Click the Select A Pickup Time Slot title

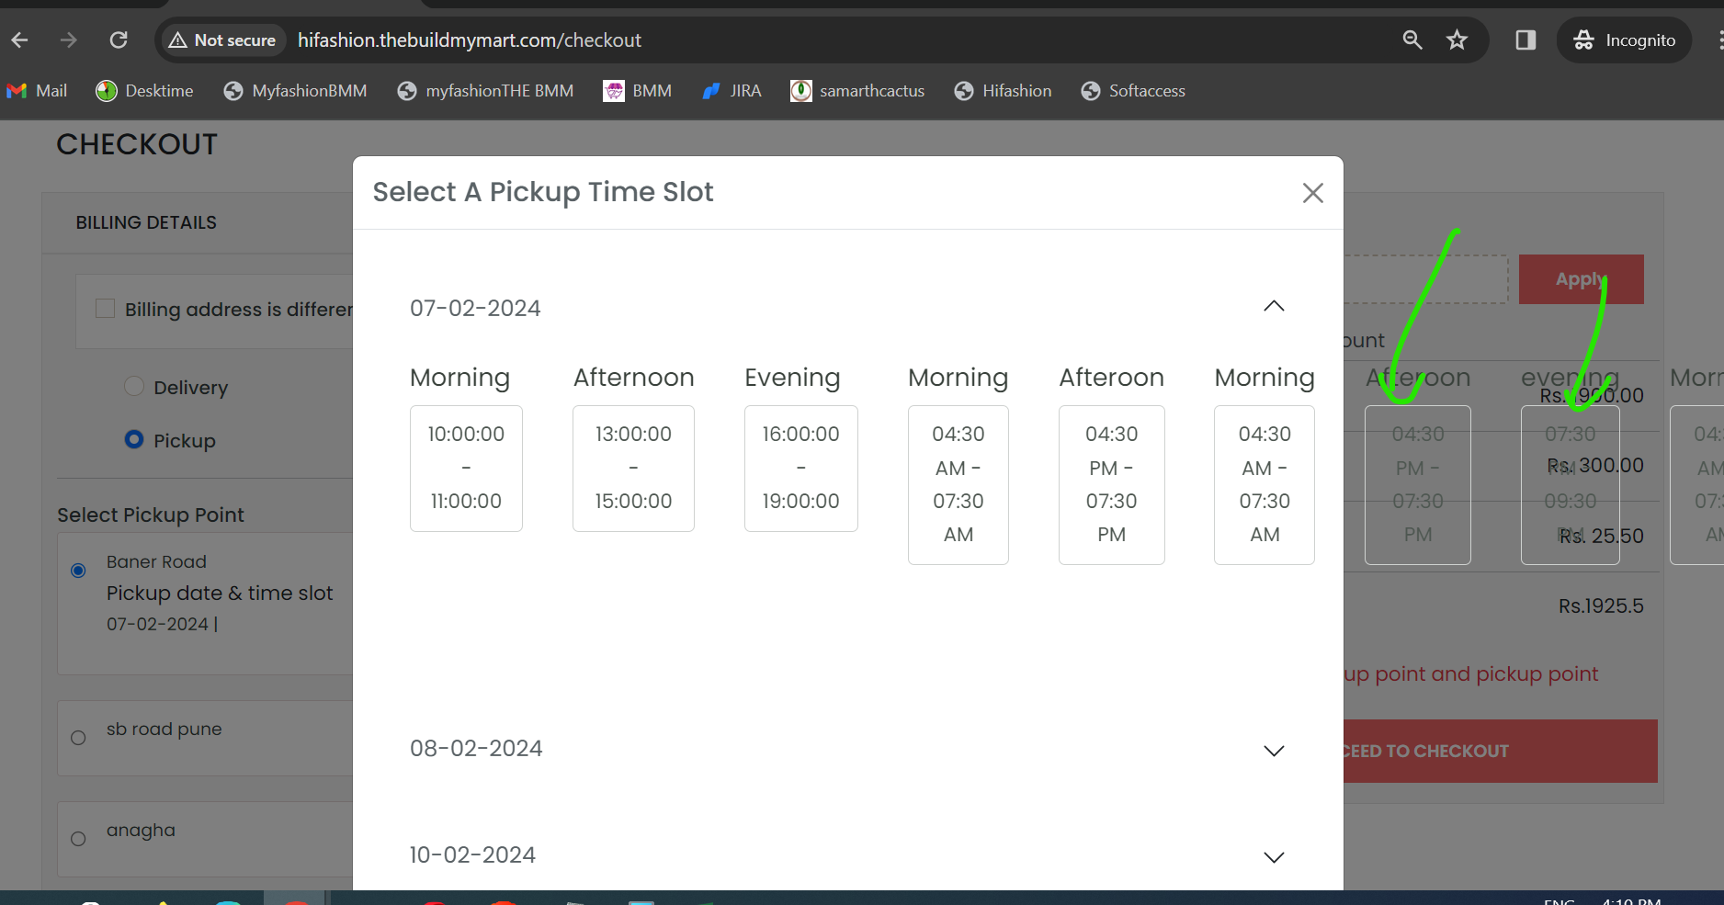coord(543,192)
